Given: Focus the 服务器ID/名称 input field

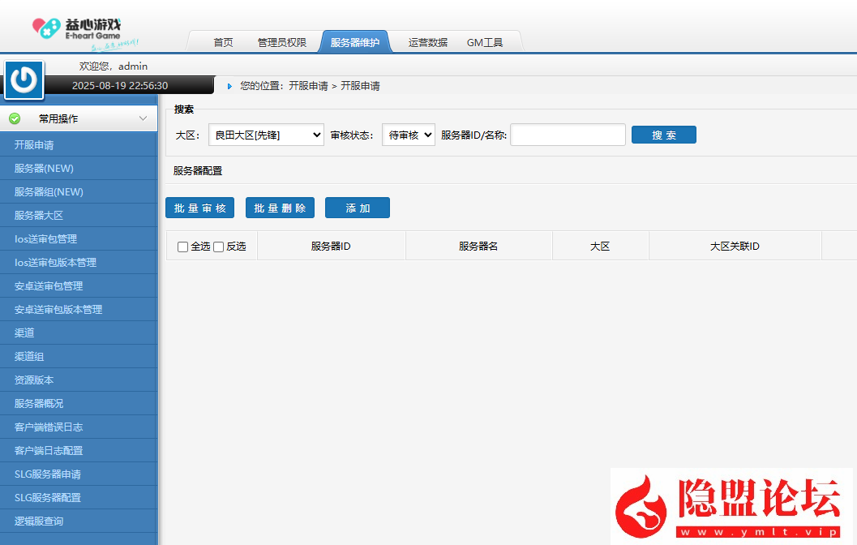Looking at the screenshot, I should click(568, 135).
